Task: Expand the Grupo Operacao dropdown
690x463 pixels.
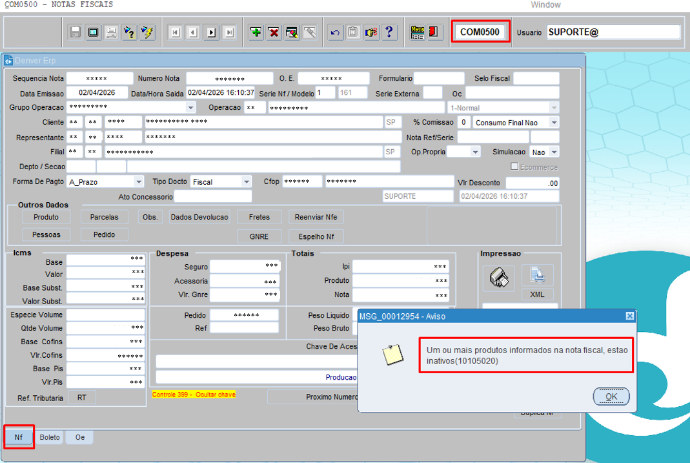Action: point(190,107)
